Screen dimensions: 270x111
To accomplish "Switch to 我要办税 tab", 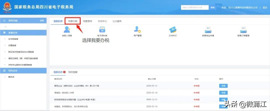I will [x=73, y=21].
